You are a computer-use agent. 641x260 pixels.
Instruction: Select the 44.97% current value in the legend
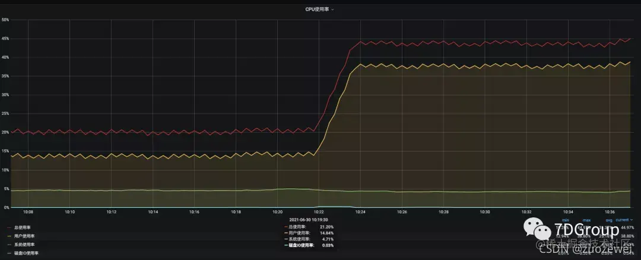(x=627, y=227)
